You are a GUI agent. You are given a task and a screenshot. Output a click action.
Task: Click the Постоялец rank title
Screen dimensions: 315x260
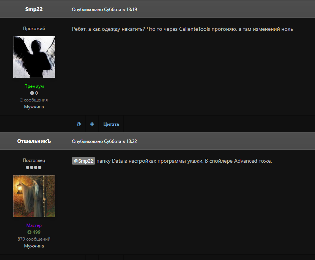tap(34, 160)
